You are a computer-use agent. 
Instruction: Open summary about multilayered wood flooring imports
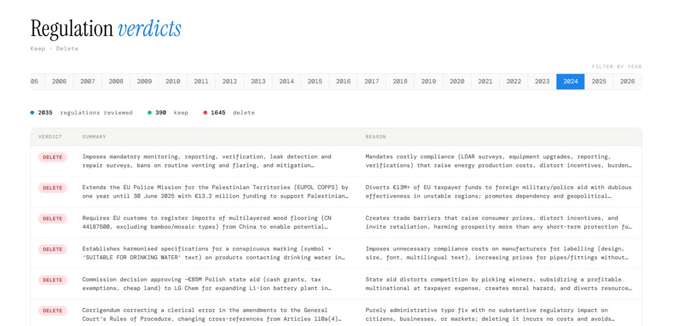[207, 222]
